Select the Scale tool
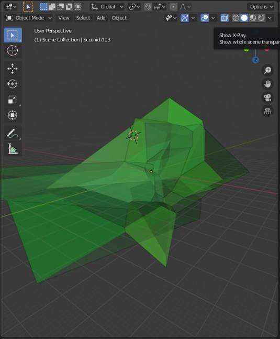The width and height of the screenshot is (280, 339). click(13, 100)
